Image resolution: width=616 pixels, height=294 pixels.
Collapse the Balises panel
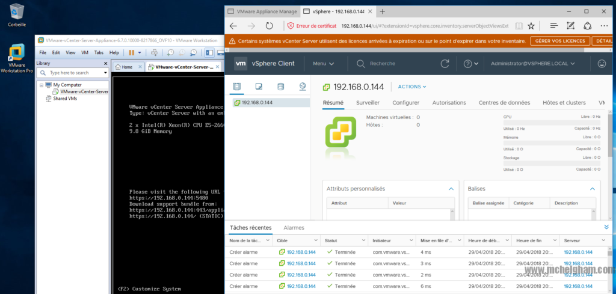pyautogui.click(x=593, y=189)
